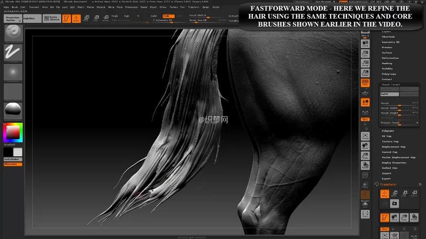426x239 pixels.
Task: Click the Move icon on the right shelf
Action: 365,146
